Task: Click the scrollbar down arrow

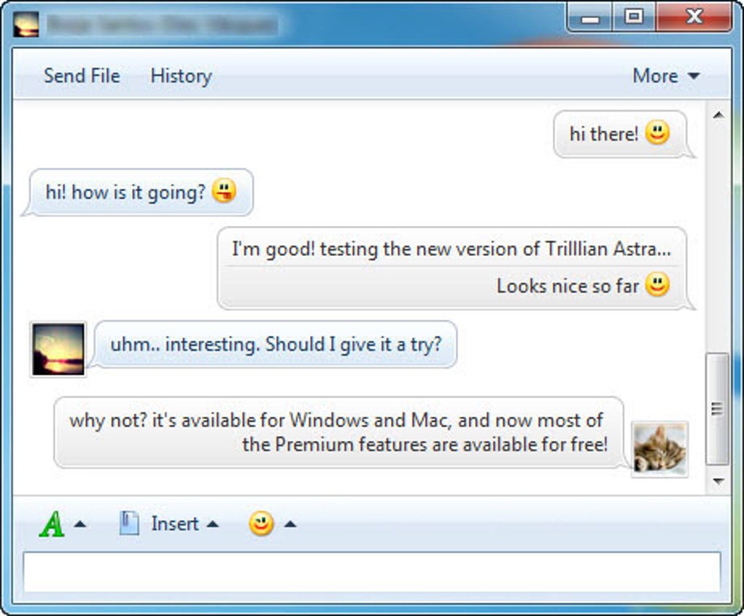Action: (x=718, y=481)
